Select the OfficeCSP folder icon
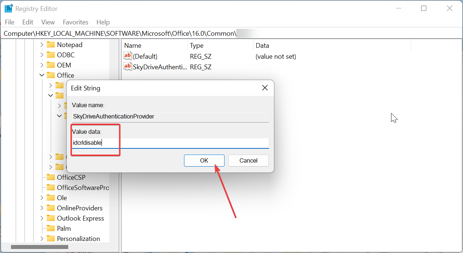 (x=50, y=178)
